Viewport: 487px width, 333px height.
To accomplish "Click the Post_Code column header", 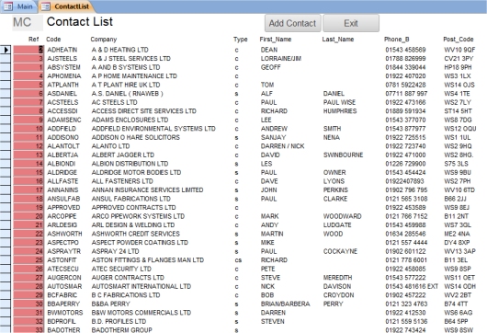I will click(x=459, y=40).
